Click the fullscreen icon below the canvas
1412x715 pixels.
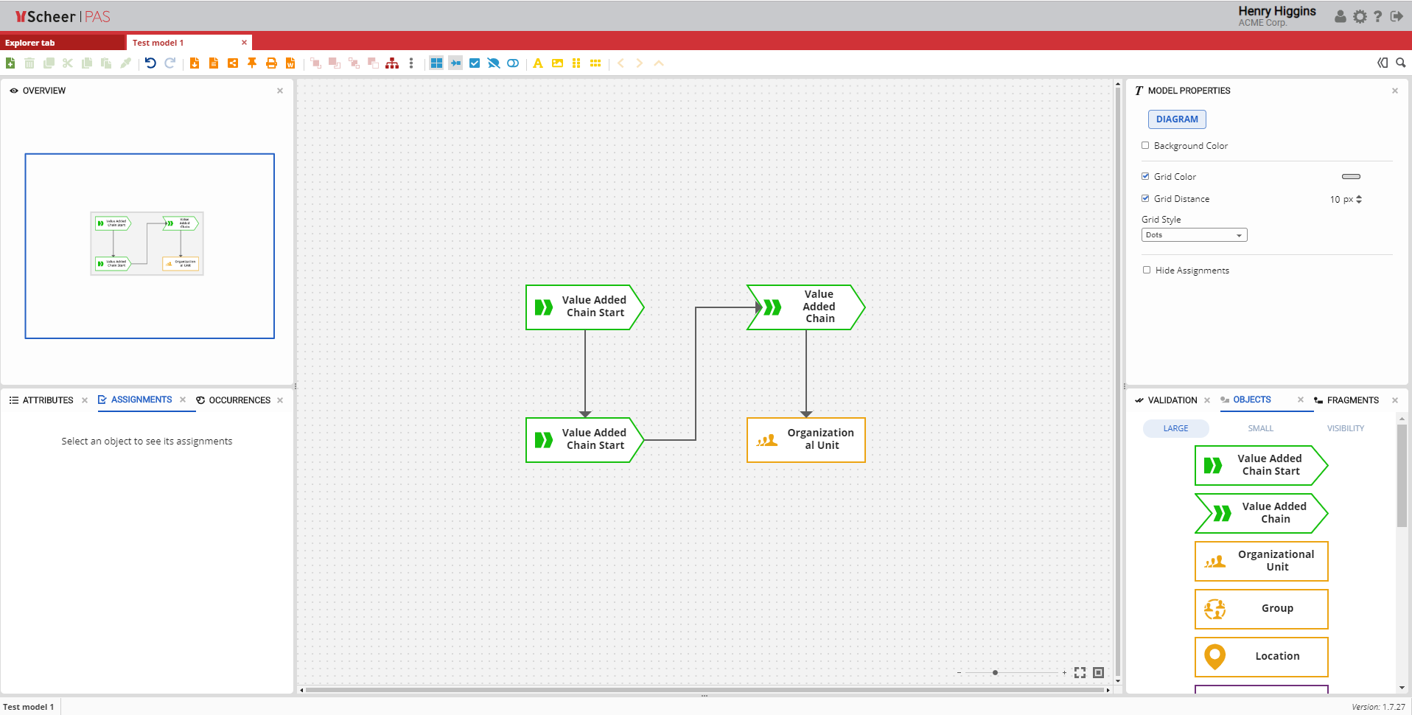click(x=1080, y=672)
